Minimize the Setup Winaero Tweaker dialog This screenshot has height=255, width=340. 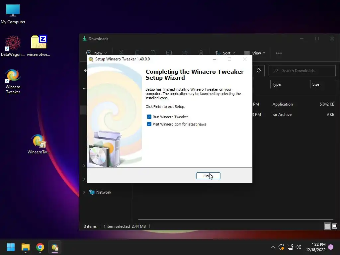pos(214,59)
